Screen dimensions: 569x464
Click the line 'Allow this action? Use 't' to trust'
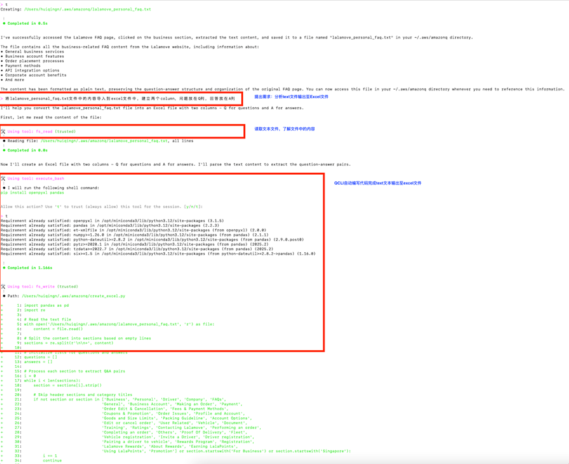pos(101,207)
